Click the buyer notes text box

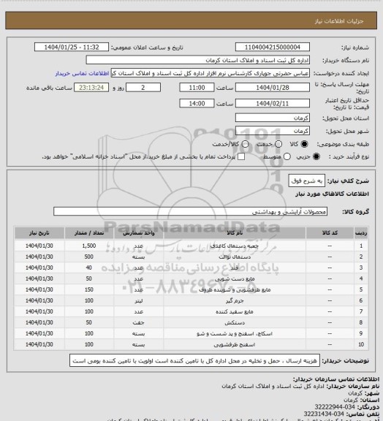(x=194, y=360)
